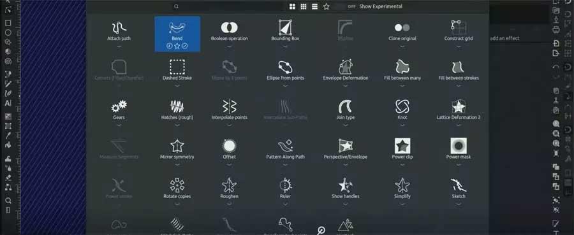Select the Eraser tool in left toolbox
Viewport: 574px width, 235px height.
coord(8,178)
